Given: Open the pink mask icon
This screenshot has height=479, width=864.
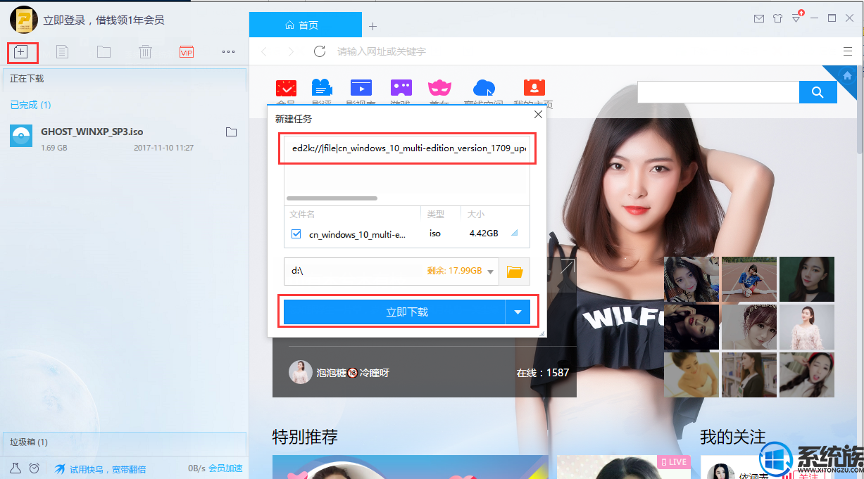Looking at the screenshot, I should click(x=439, y=88).
